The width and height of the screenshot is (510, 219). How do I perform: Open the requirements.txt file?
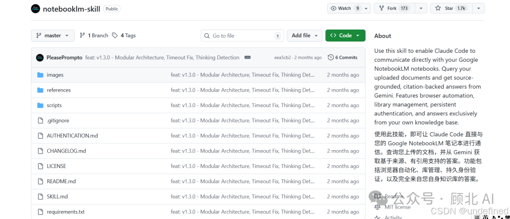point(66,212)
